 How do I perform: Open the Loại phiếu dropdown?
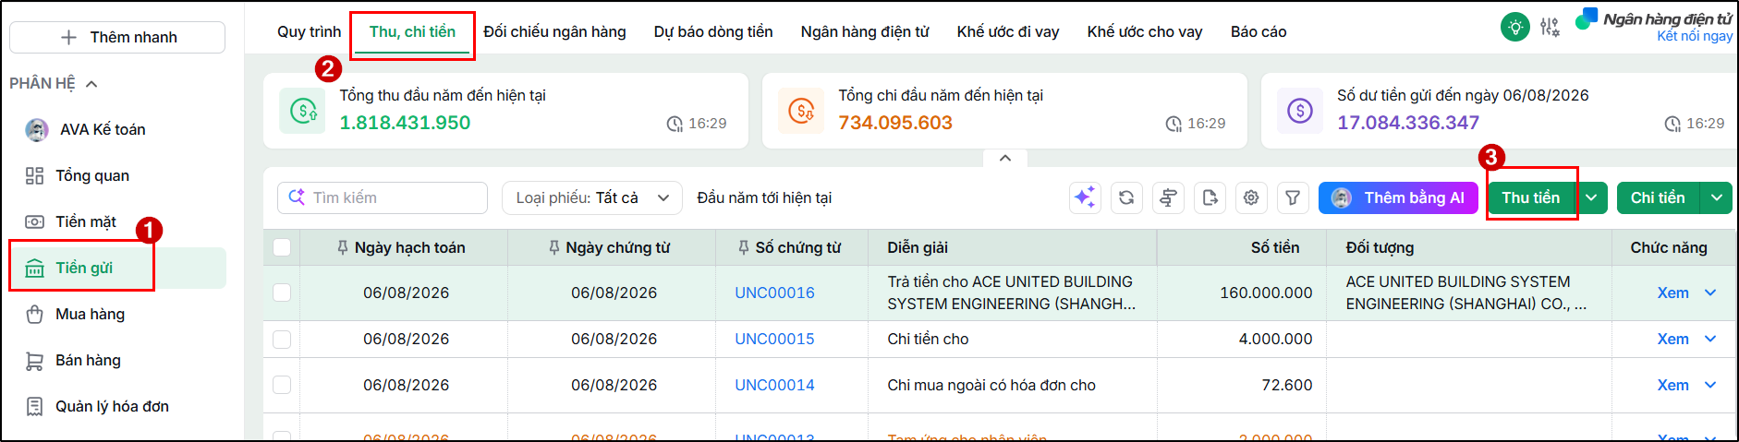click(592, 197)
